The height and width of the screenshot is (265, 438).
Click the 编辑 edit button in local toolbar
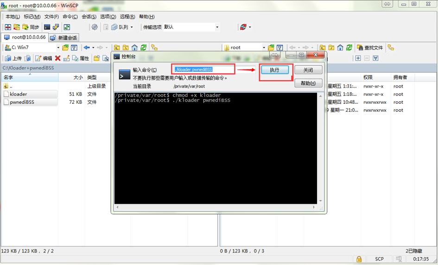(x=44, y=58)
